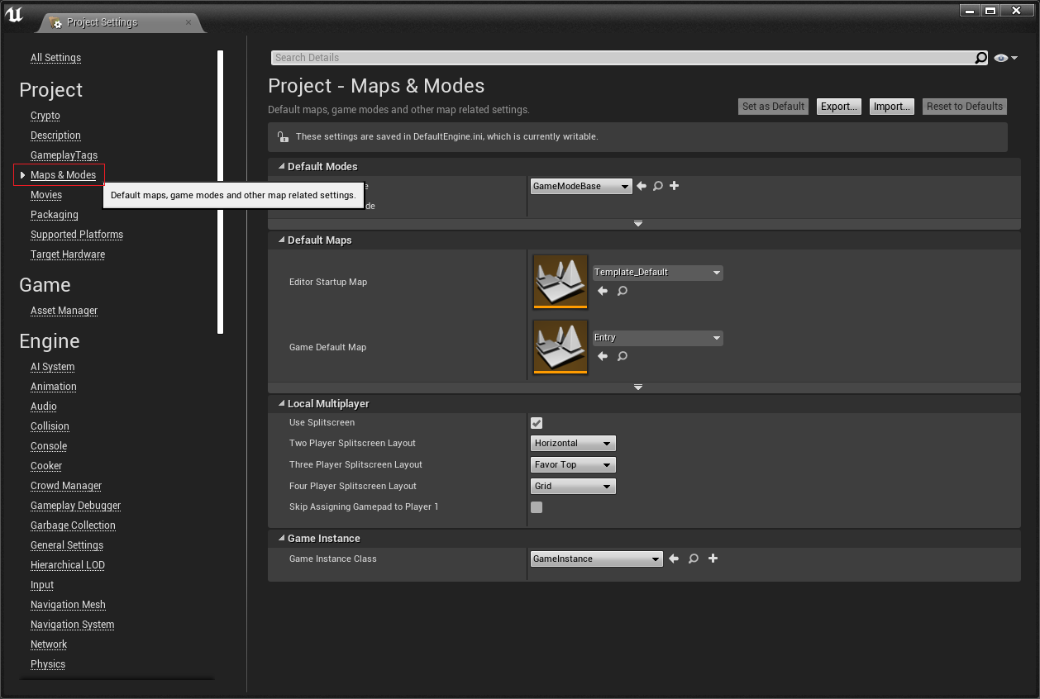Open Two Player Splitscreen Layout dropdown
This screenshot has width=1040, height=699.
[x=573, y=444]
